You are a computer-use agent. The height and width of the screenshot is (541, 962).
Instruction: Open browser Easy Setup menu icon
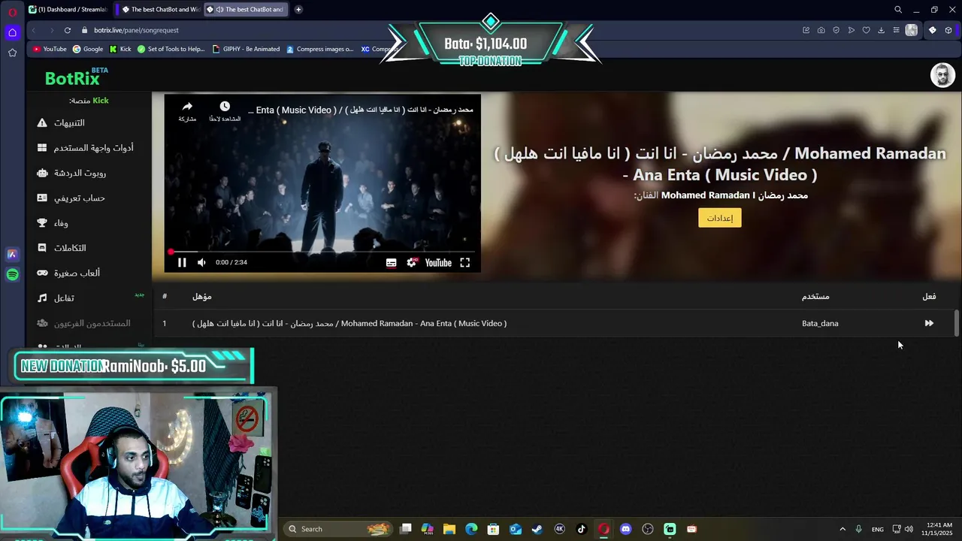[896, 30]
